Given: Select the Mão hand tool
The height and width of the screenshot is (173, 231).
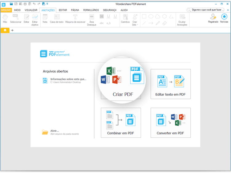Looking at the screenshot, I should point(5,19).
